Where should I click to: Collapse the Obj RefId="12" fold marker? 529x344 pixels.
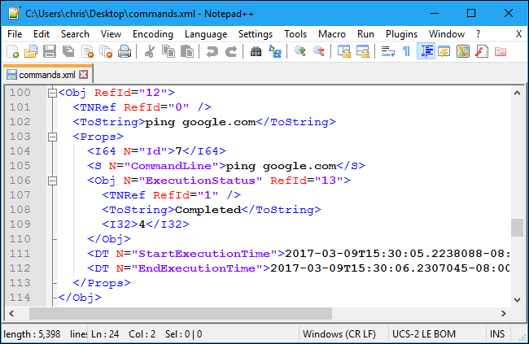coord(52,93)
